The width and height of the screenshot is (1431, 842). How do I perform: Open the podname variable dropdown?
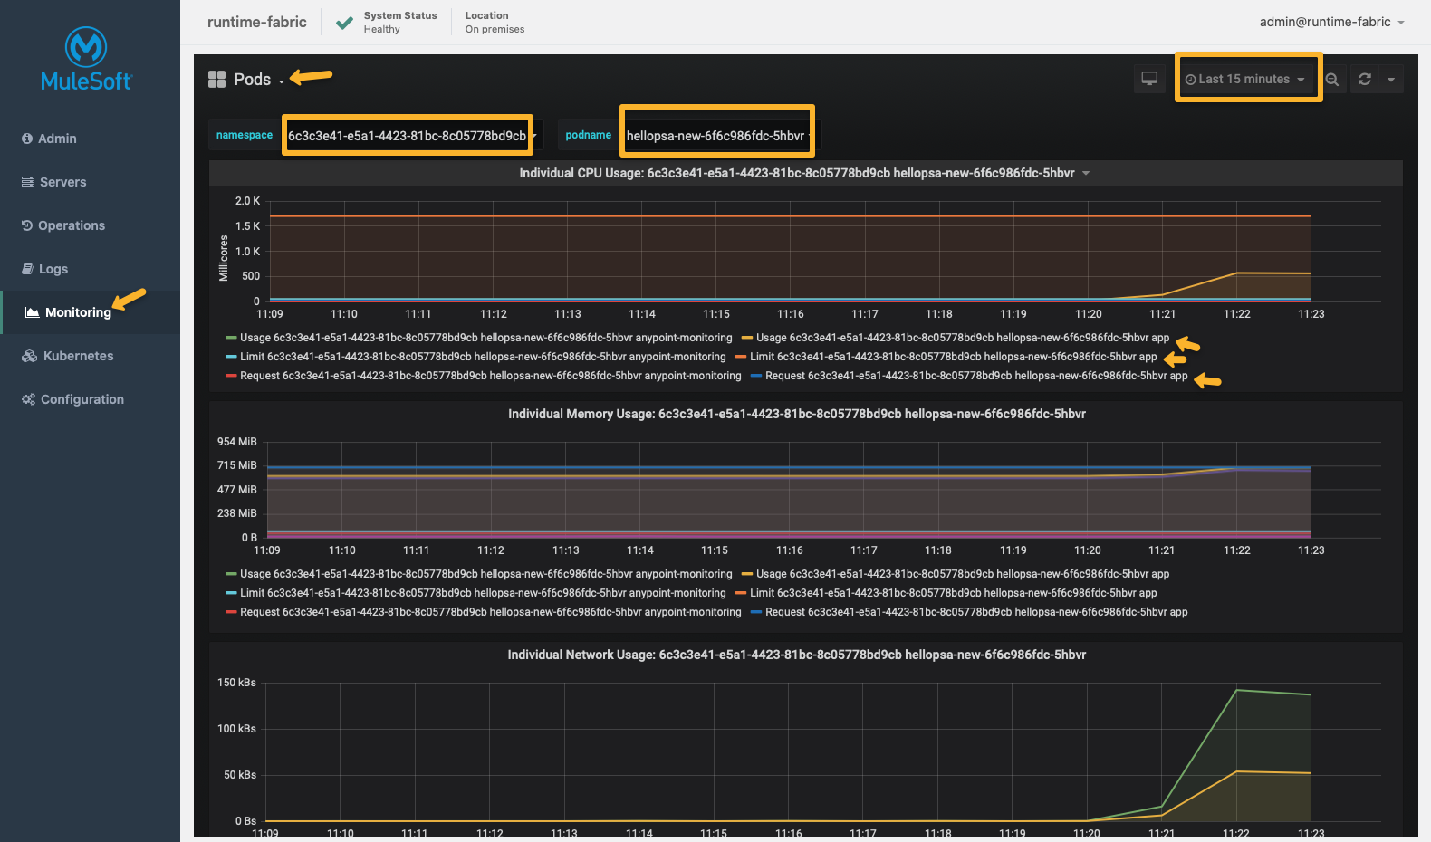(x=716, y=136)
